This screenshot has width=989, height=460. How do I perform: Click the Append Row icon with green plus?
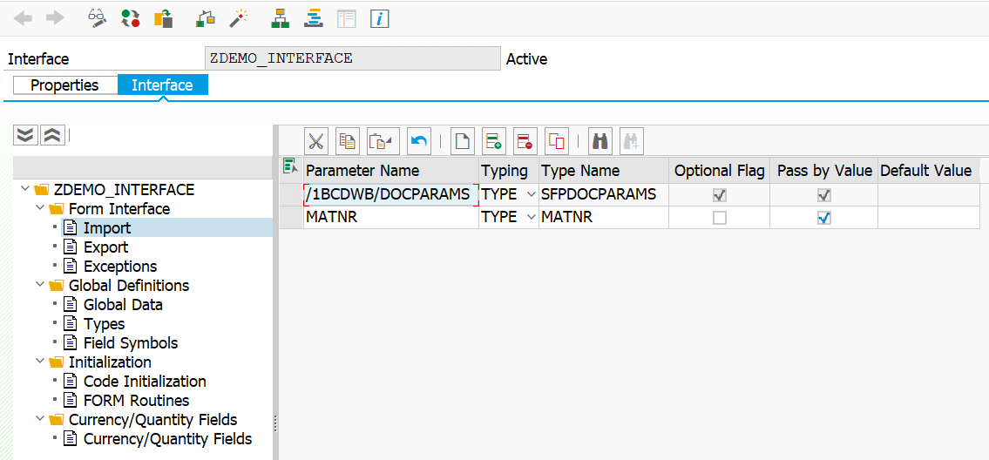(493, 141)
